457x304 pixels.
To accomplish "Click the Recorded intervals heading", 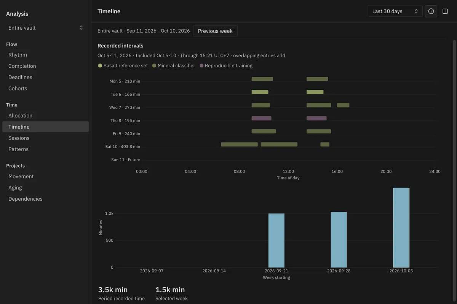I will (x=120, y=46).
